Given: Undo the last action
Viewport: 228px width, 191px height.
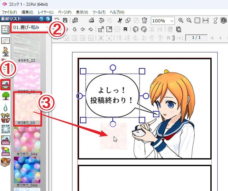Looking at the screenshot, I should [x=101, y=20].
